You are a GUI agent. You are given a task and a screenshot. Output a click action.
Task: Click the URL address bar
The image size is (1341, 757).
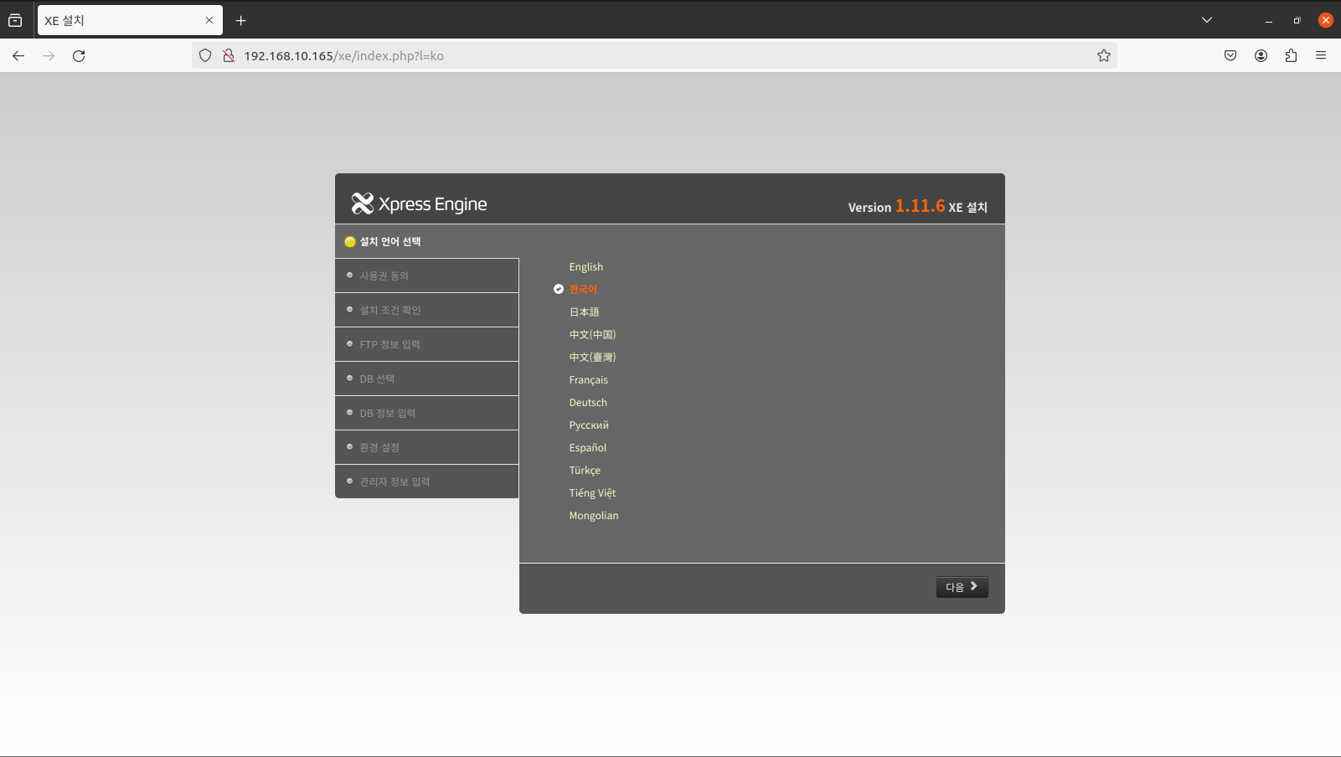point(653,56)
